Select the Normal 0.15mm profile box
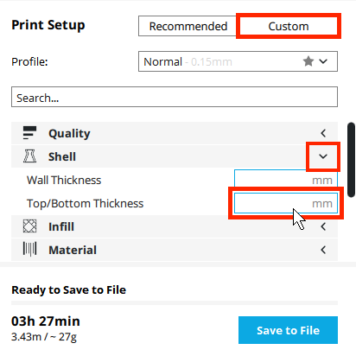The width and height of the screenshot is (356, 356). pyautogui.click(x=238, y=61)
